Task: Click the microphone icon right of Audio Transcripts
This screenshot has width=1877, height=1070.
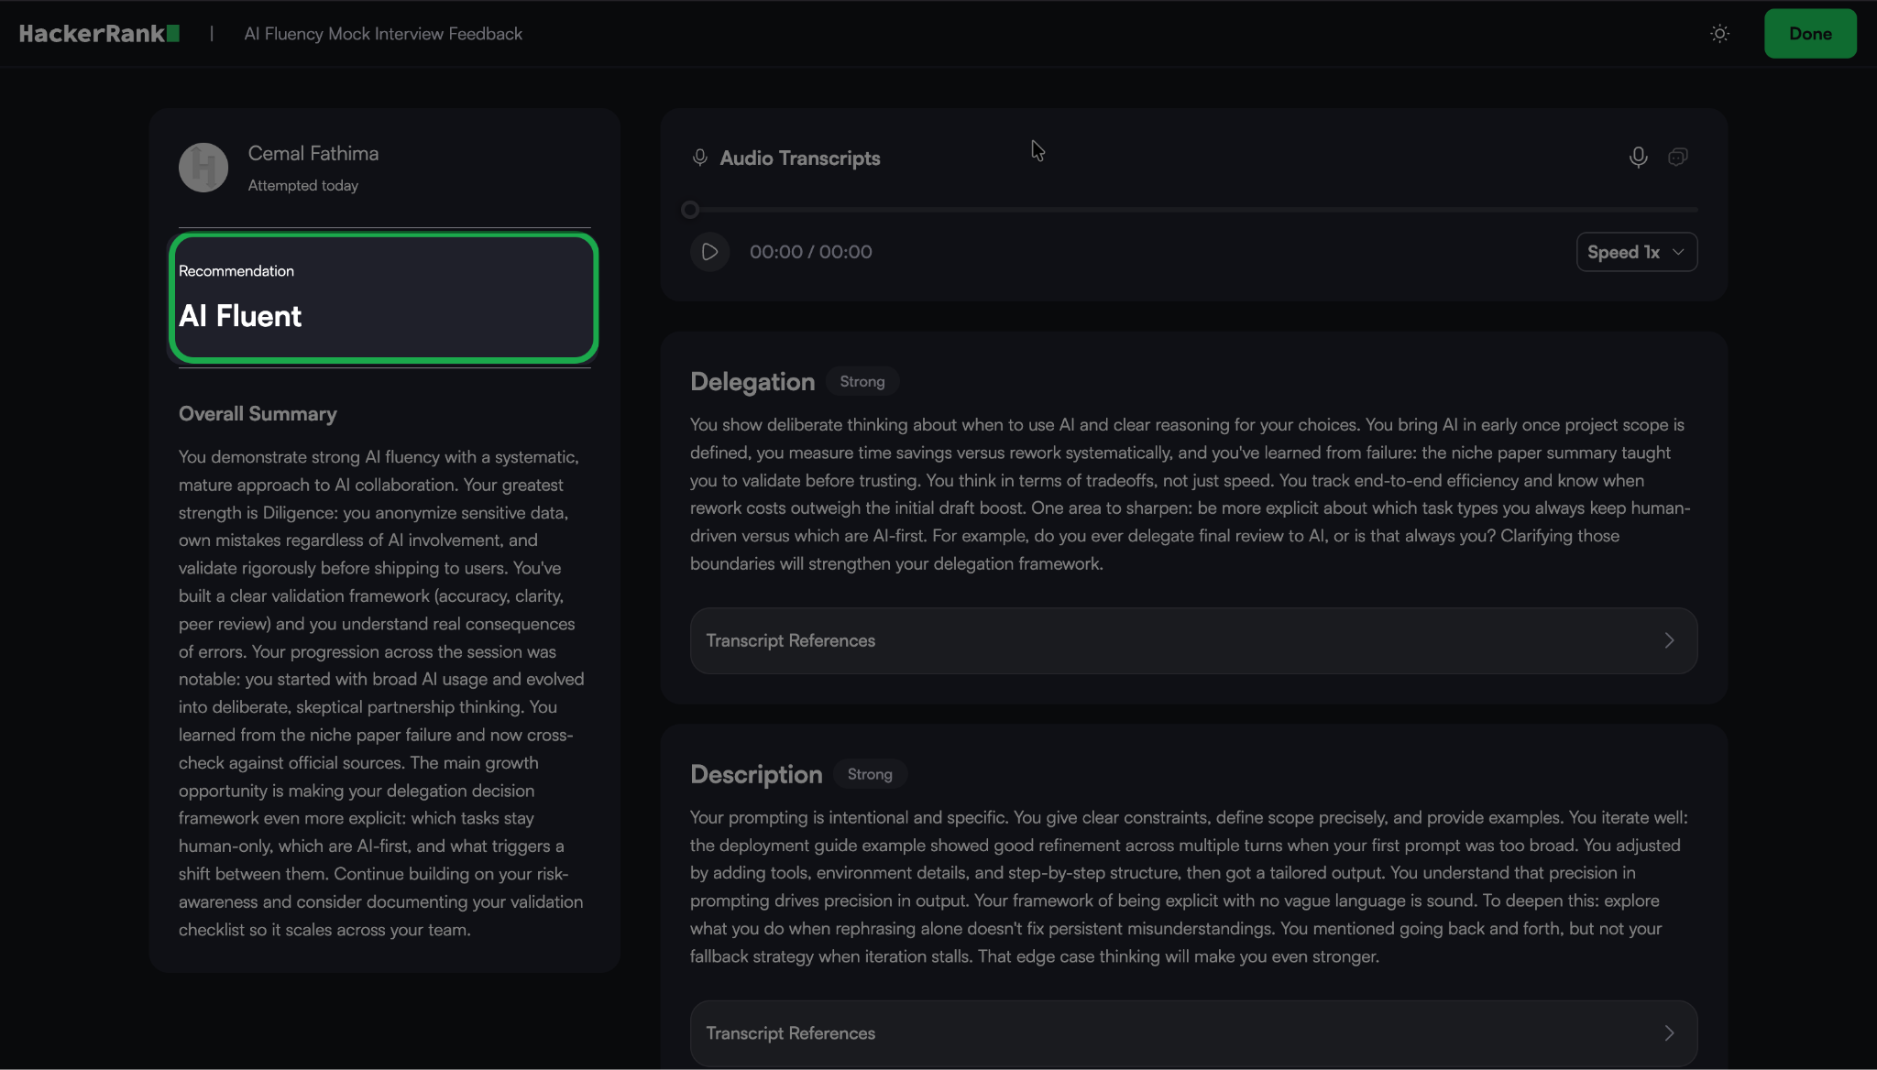Action: [1638, 158]
